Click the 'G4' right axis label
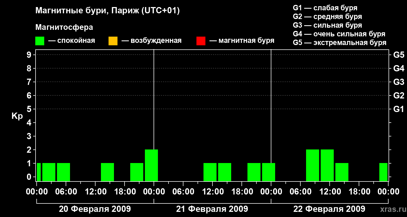407x217 pixels. click(x=399, y=68)
